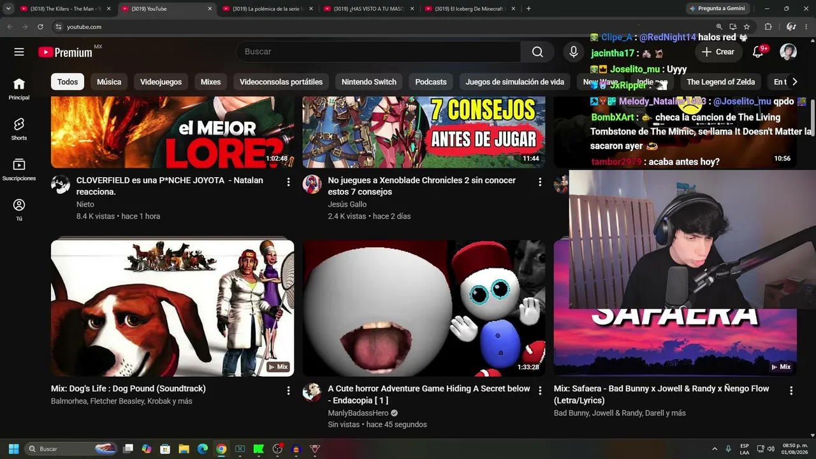Open Chrome profile avatar
This screenshot has width=816, height=459.
[x=791, y=27]
